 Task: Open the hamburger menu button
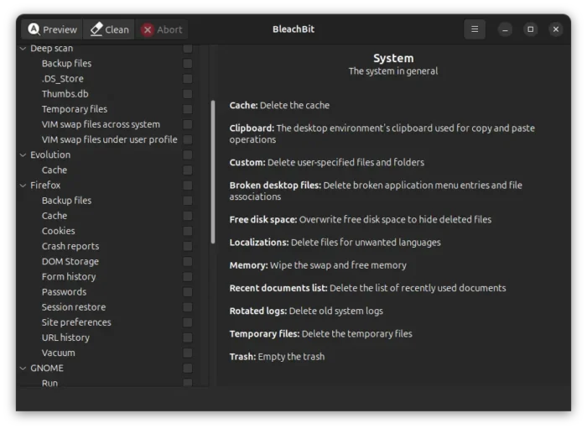pos(475,29)
